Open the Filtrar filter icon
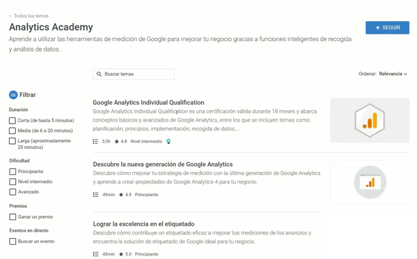The width and height of the screenshot is (417, 259). click(x=13, y=94)
